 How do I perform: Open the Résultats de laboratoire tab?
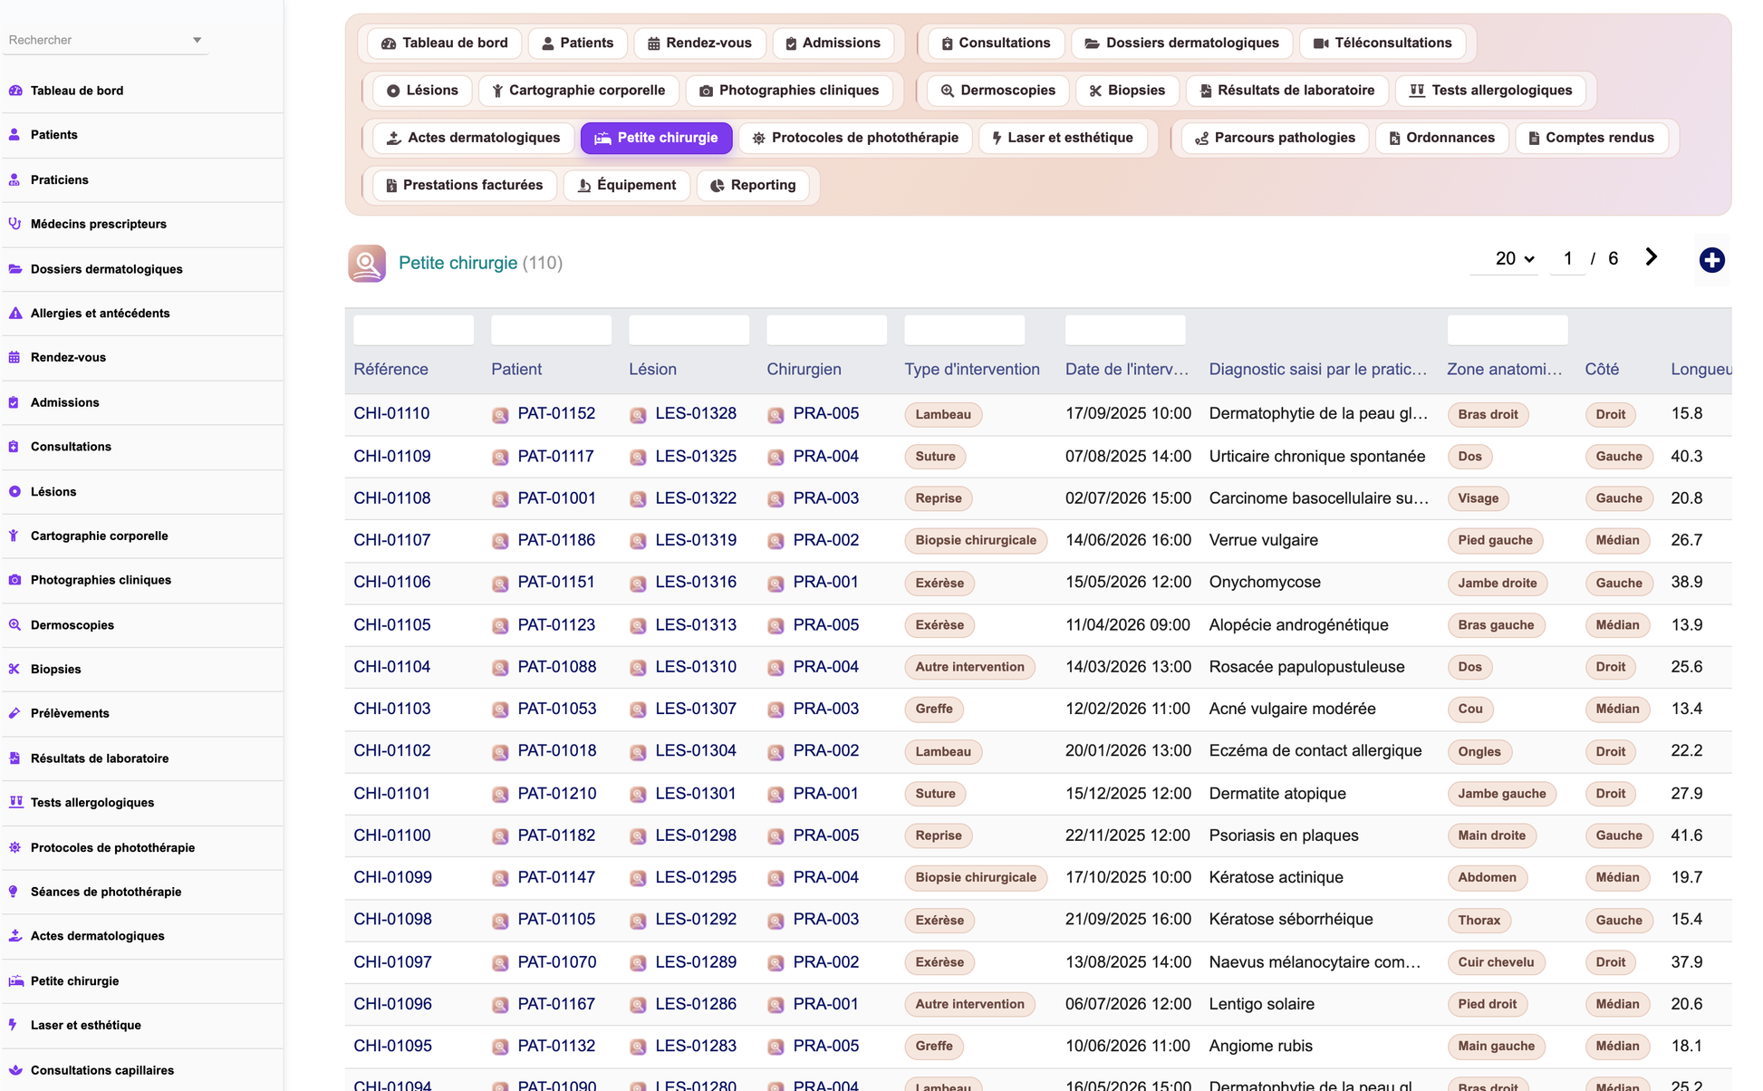click(x=1286, y=91)
